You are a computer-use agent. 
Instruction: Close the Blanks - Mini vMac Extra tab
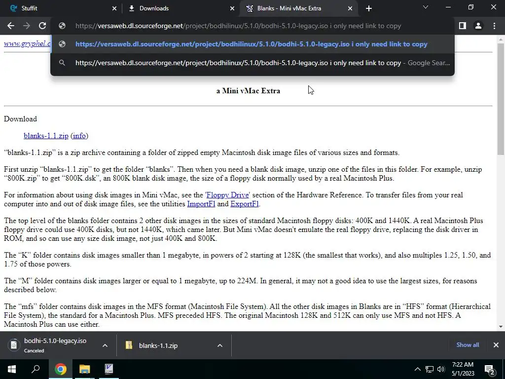350,8
